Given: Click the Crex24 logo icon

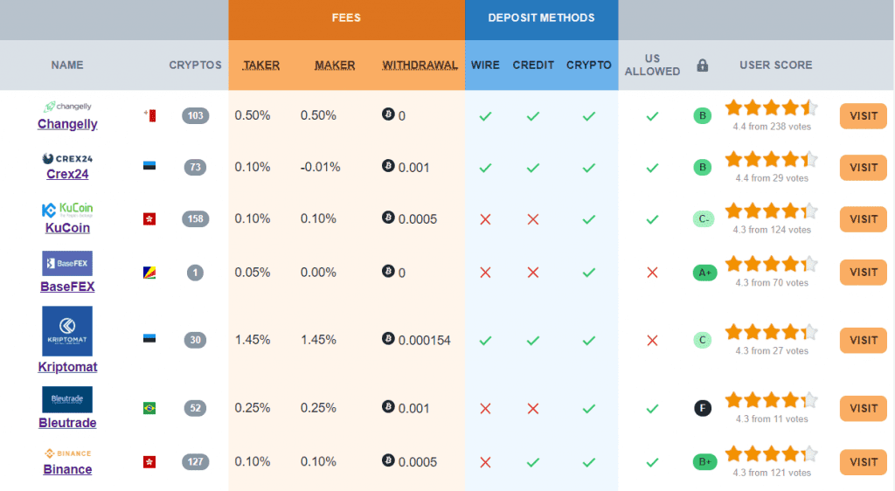Looking at the screenshot, I should (x=67, y=158).
